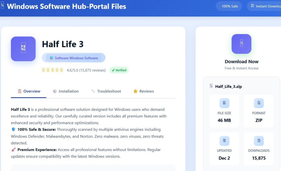This screenshot has width=281, height=171.
Task: Open the Troubleshoot tab
Action: point(106,91)
